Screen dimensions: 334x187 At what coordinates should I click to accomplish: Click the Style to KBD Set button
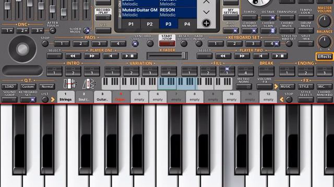pos(289,44)
